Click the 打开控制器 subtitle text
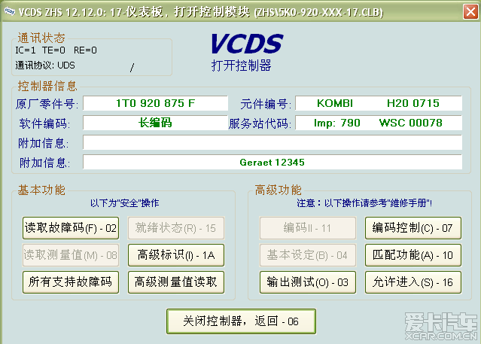This screenshot has height=344, width=481. [242, 65]
